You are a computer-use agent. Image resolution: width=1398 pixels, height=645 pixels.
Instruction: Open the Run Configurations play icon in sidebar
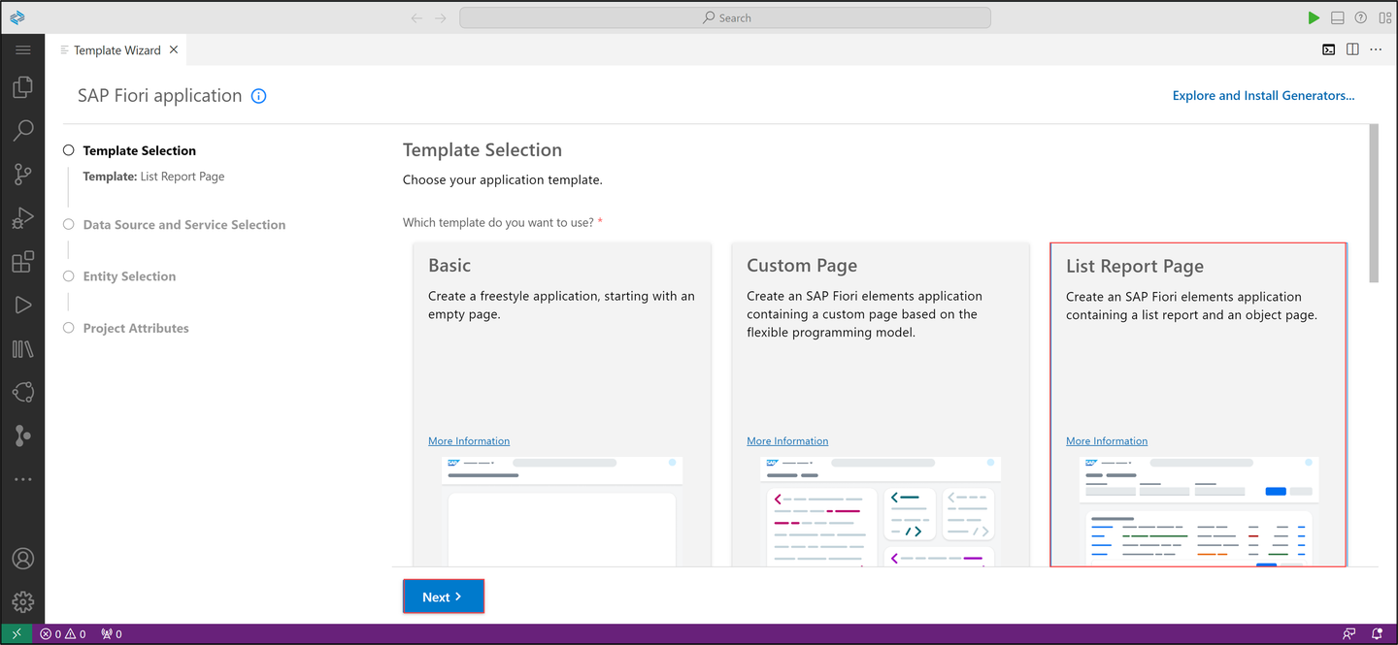pyautogui.click(x=22, y=306)
